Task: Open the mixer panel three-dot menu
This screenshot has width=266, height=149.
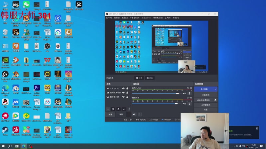Action: click(140, 114)
